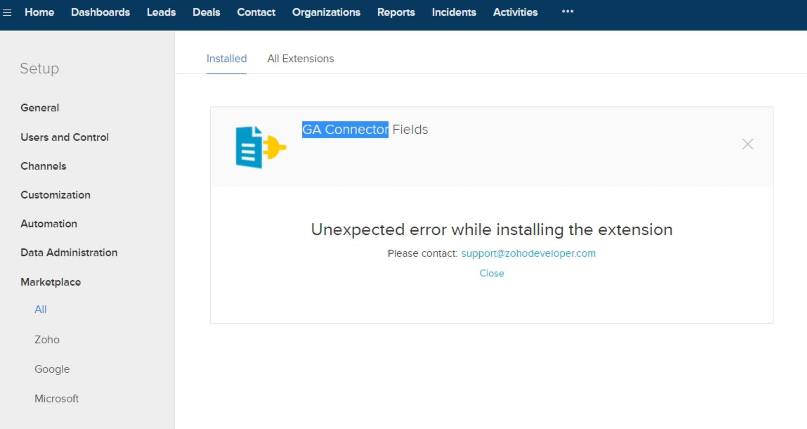
Task: Open the more modules ellipsis menu
Action: [567, 12]
